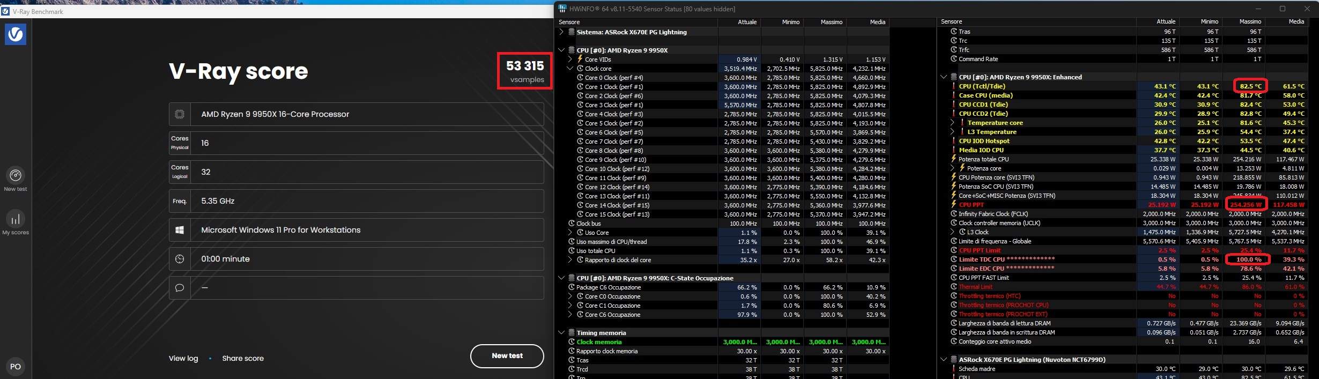1319x379 pixels.
Task: Click the comment input field with dash
Action: click(367, 288)
